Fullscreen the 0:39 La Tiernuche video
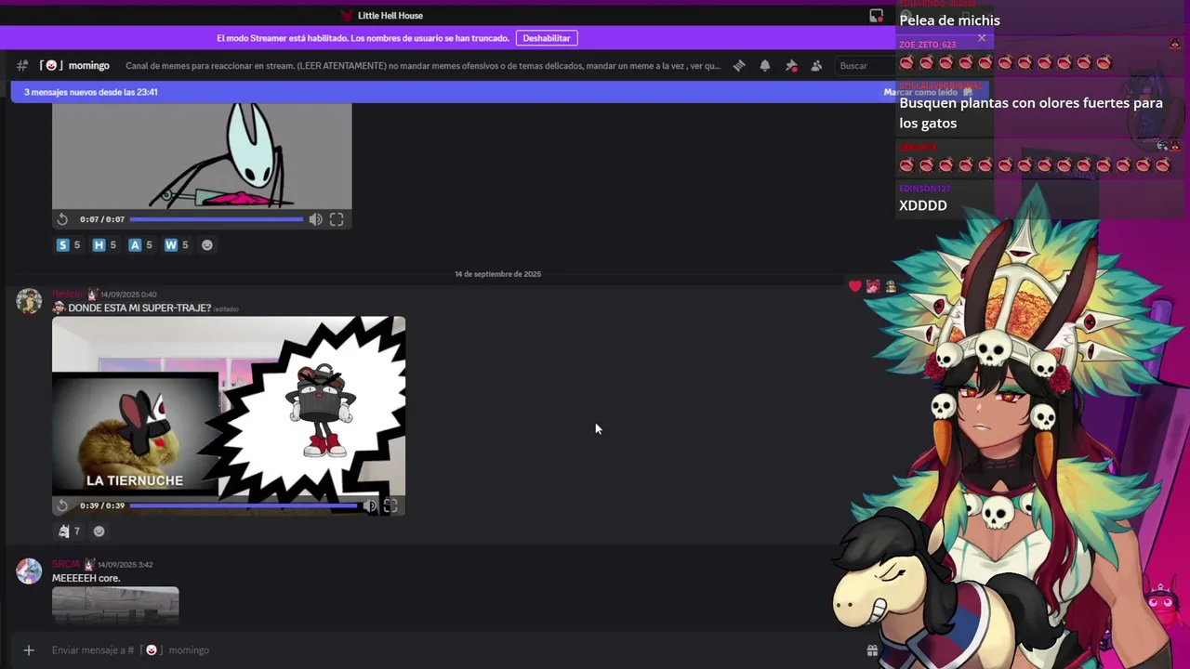 click(x=390, y=505)
